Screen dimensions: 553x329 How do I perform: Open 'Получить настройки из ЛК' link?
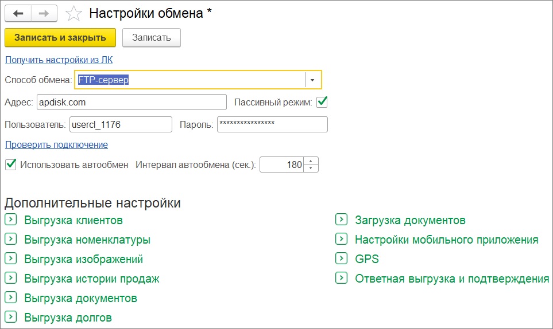(59, 60)
